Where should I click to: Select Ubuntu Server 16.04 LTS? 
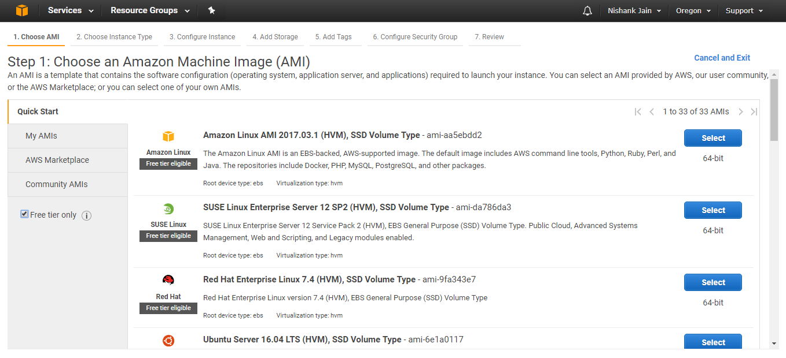click(x=713, y=342)
